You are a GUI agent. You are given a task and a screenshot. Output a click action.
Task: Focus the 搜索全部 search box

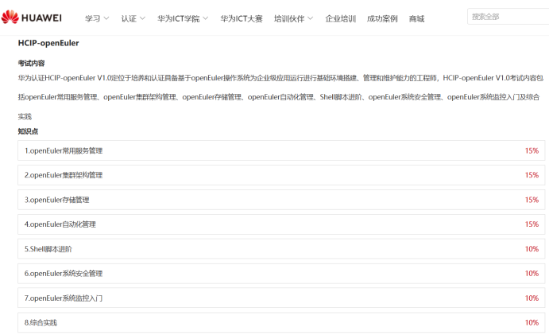click(508, 17)
